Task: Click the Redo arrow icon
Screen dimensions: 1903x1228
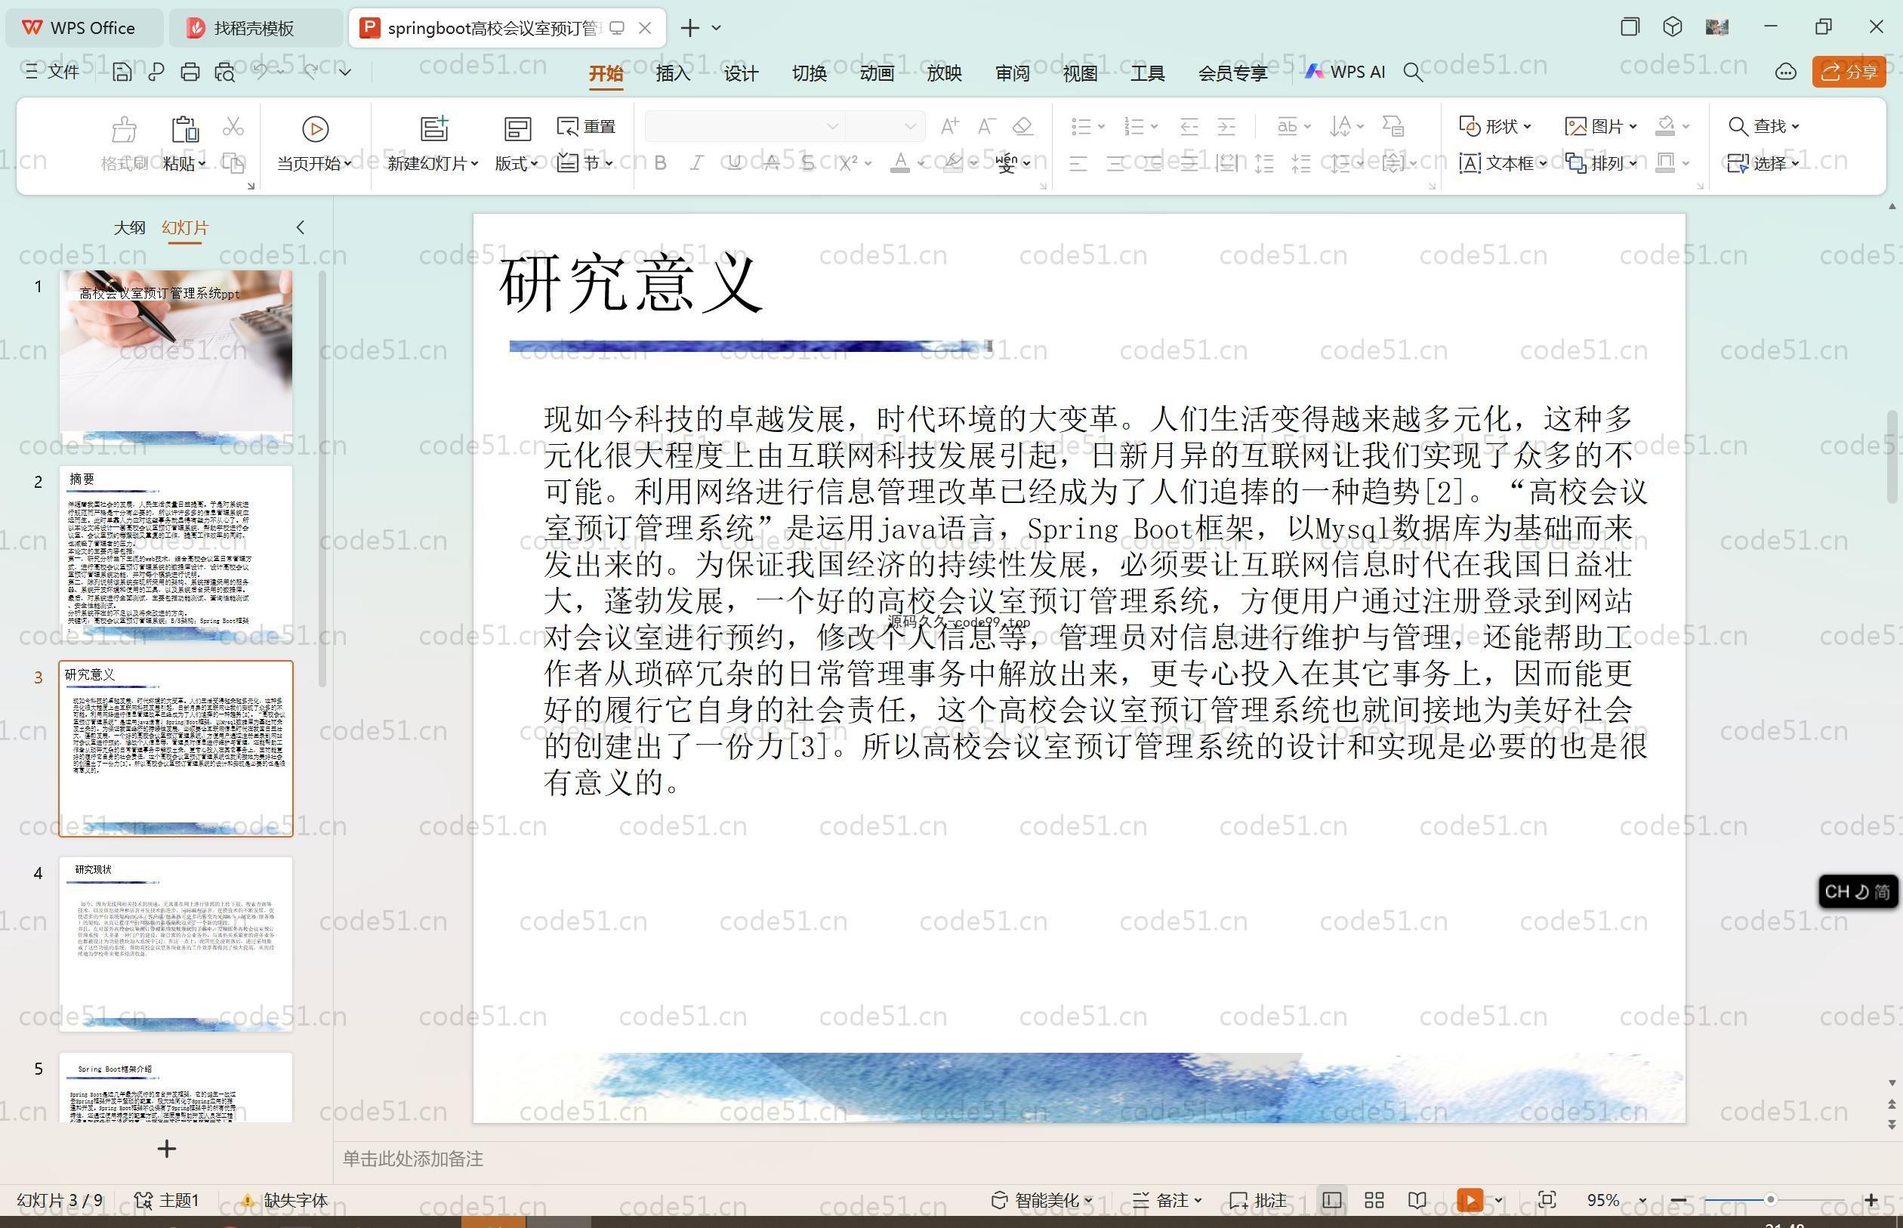Action: tap(310, 72)
